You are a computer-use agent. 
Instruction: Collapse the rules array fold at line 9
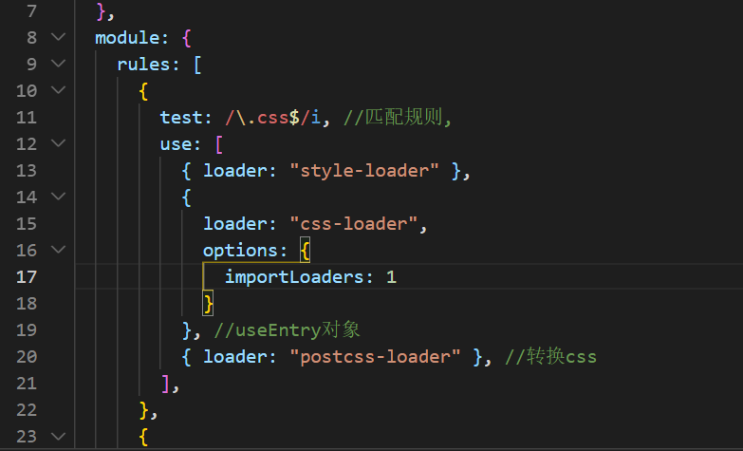58,64
